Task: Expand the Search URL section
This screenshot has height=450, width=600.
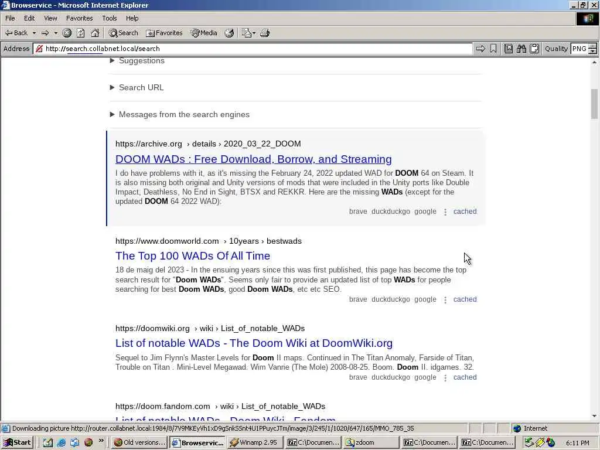Action: 137,88
